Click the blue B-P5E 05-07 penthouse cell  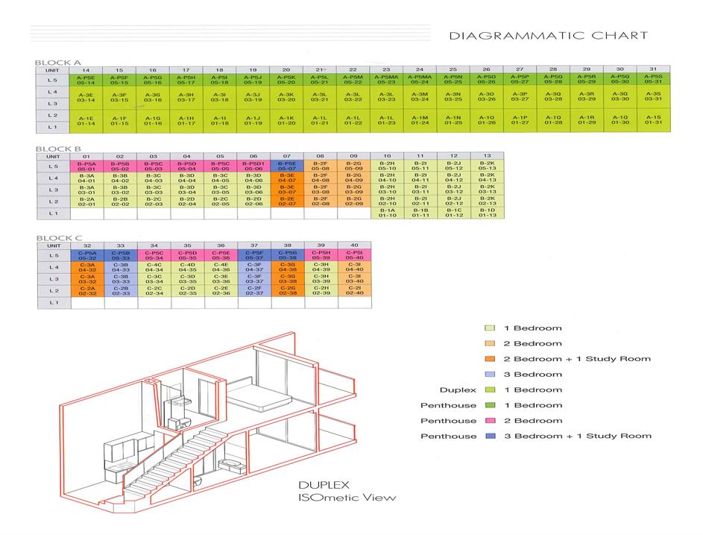287,166
